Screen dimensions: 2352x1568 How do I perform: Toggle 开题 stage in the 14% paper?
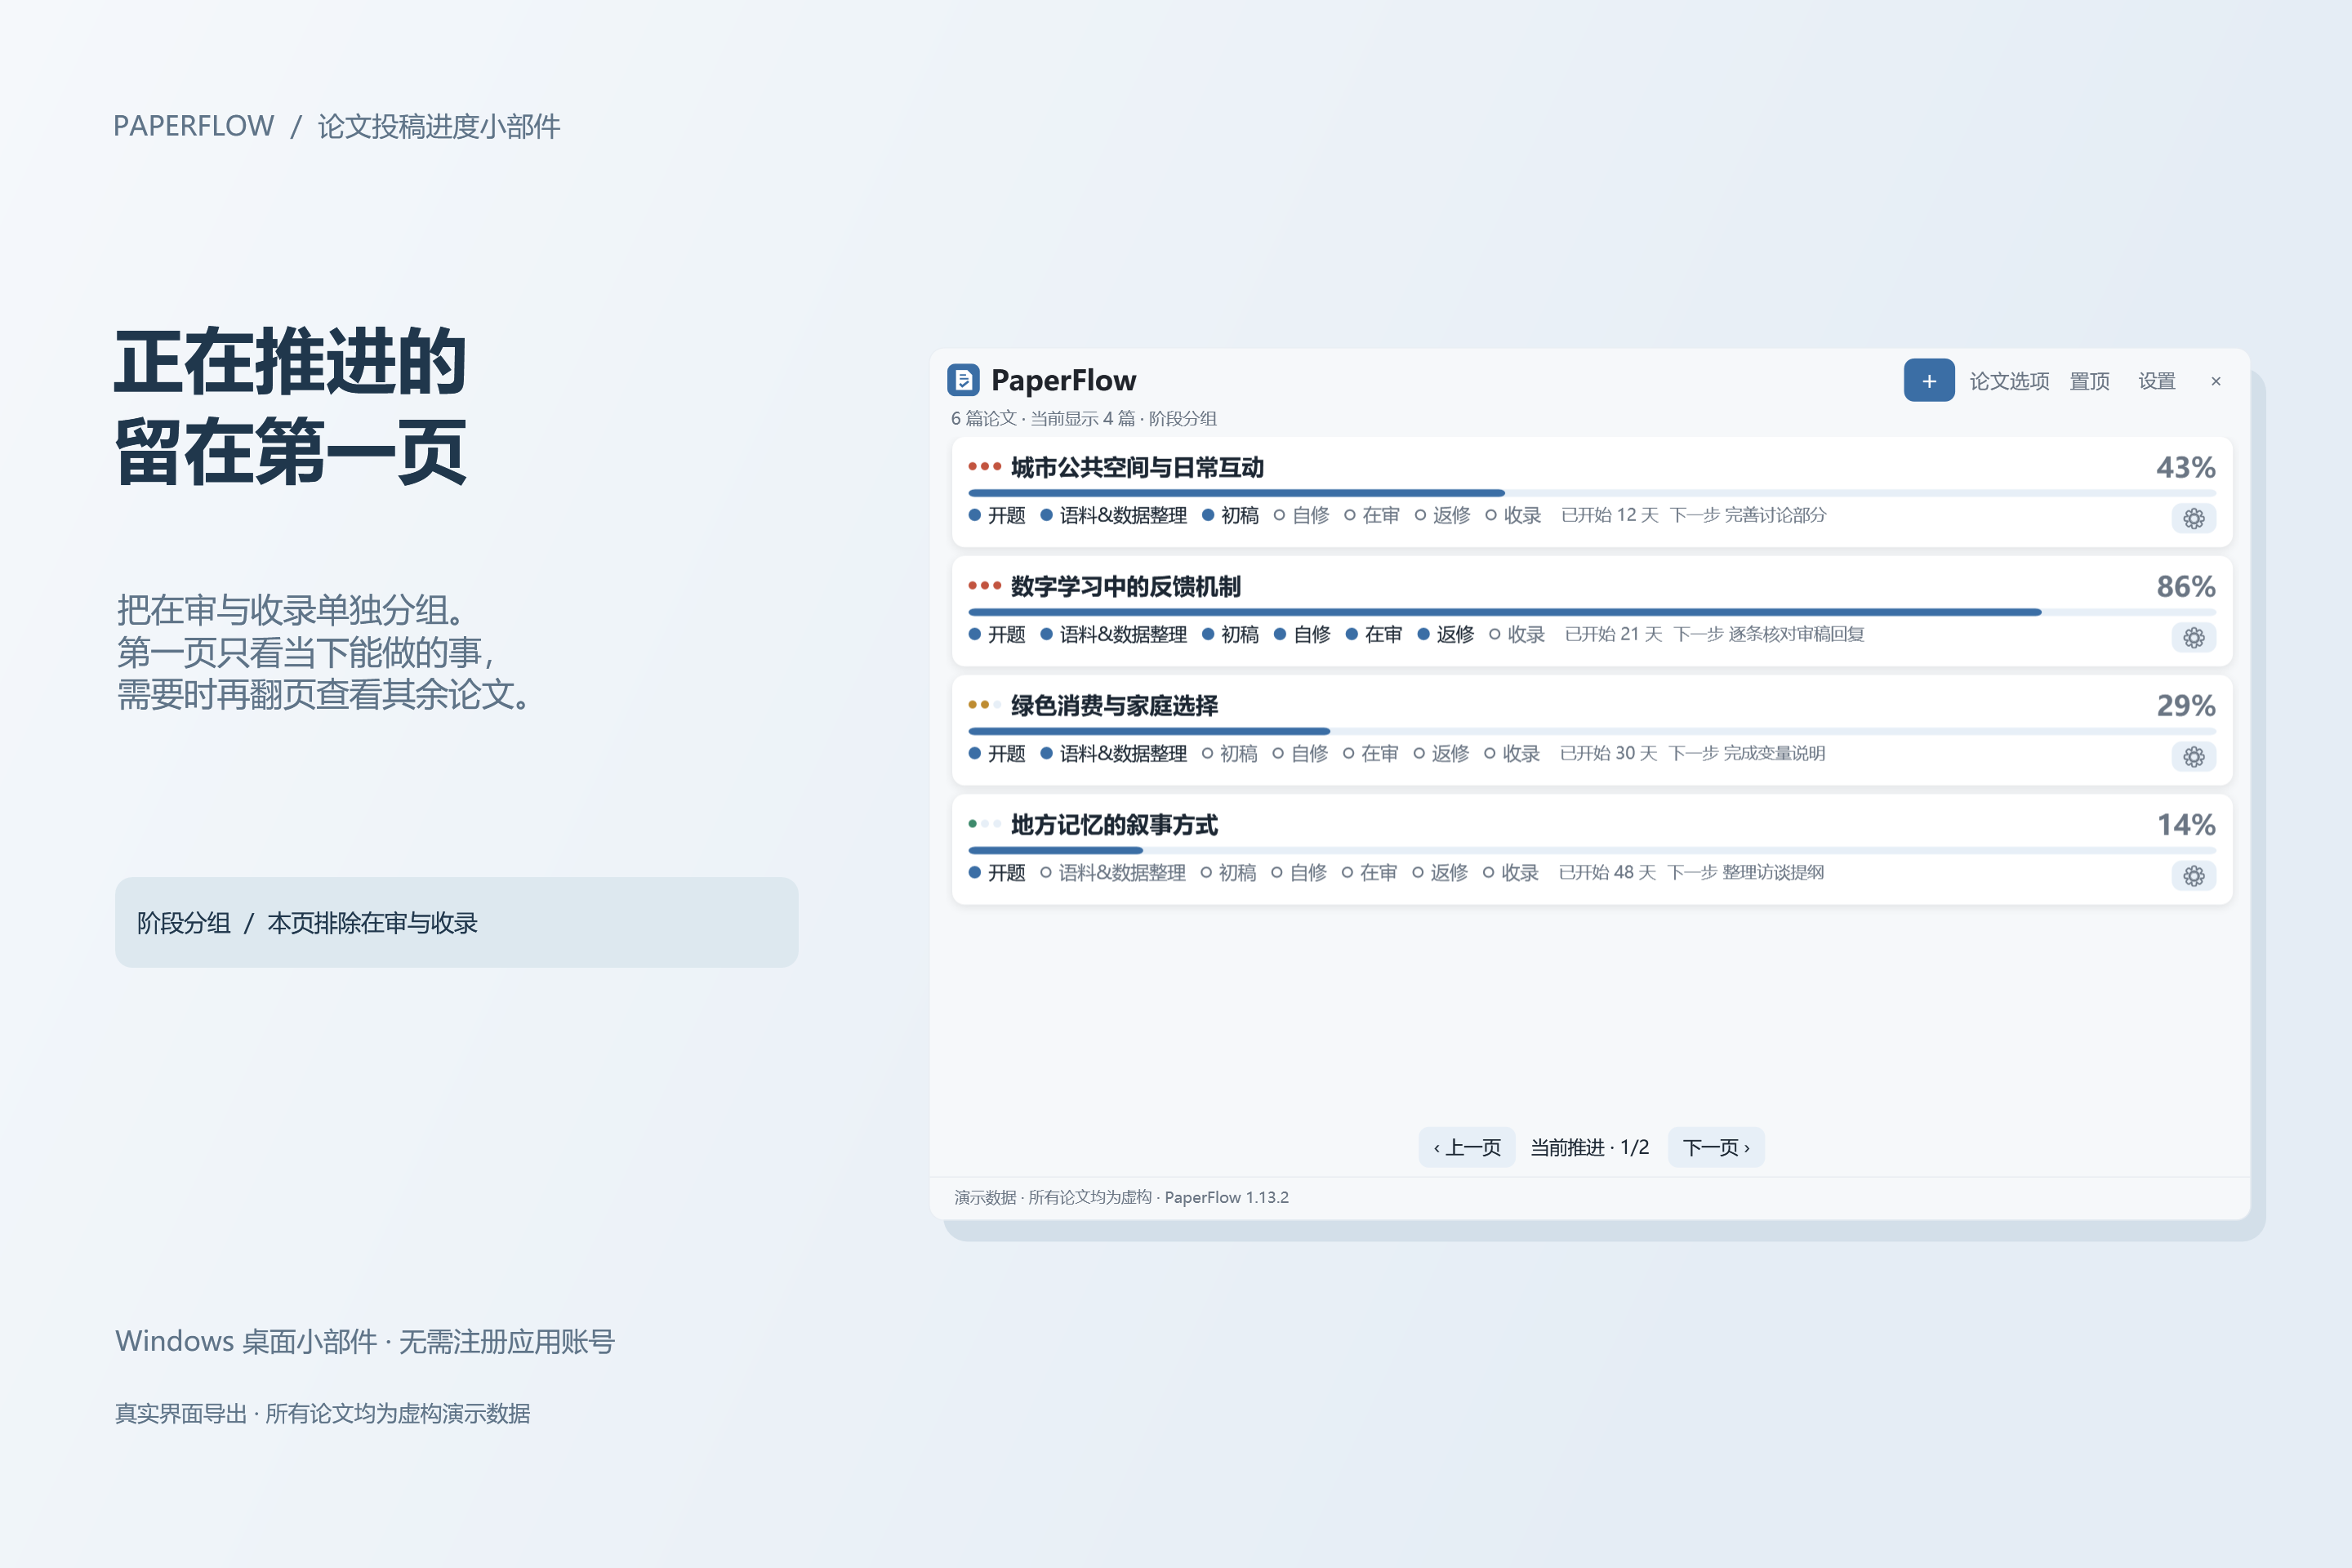coord(997,872)
